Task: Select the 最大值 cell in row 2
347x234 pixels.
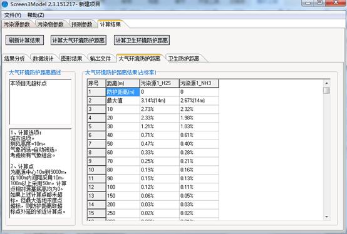Action: [123, 101]
